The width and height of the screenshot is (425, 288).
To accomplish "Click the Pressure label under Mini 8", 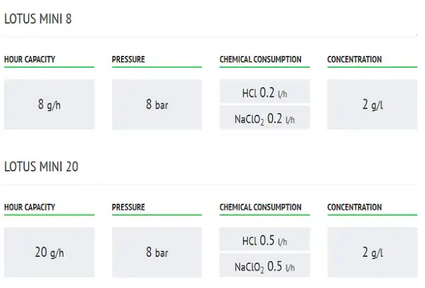I will 128,59.
